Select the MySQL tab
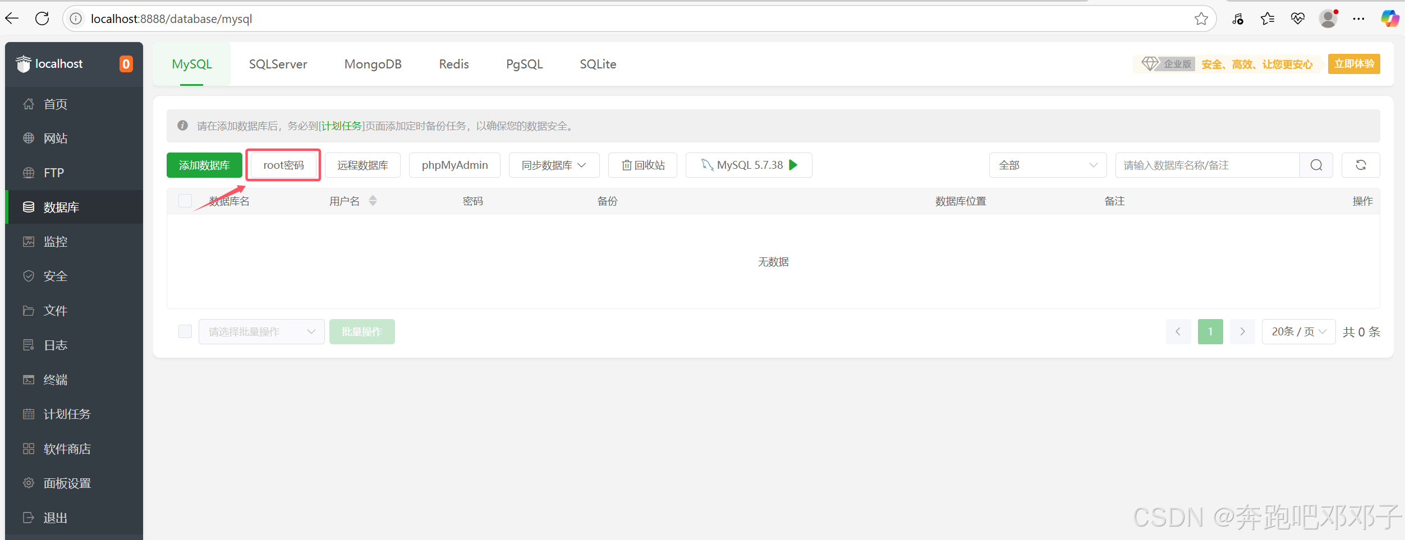The image size is (1405, 540). pyautogui.click(x=192, y=64)
